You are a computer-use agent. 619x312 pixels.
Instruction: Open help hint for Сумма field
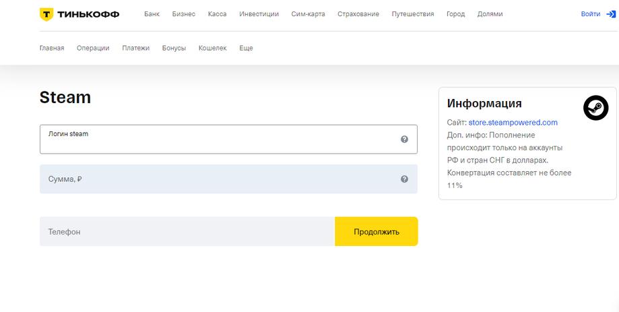click(x=404, y=179)
